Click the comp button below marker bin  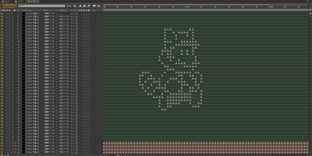(x=310, y=14)
